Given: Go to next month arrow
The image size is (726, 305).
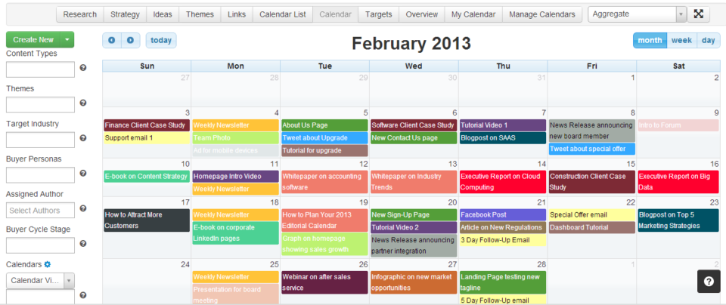Looking at the screenshot, I should point(130,41).
